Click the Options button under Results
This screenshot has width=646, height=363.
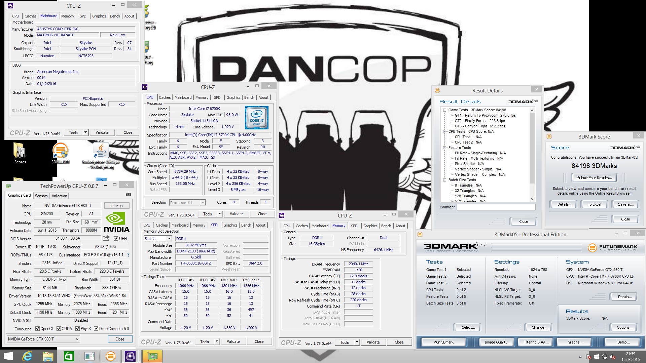pos(624,327)
